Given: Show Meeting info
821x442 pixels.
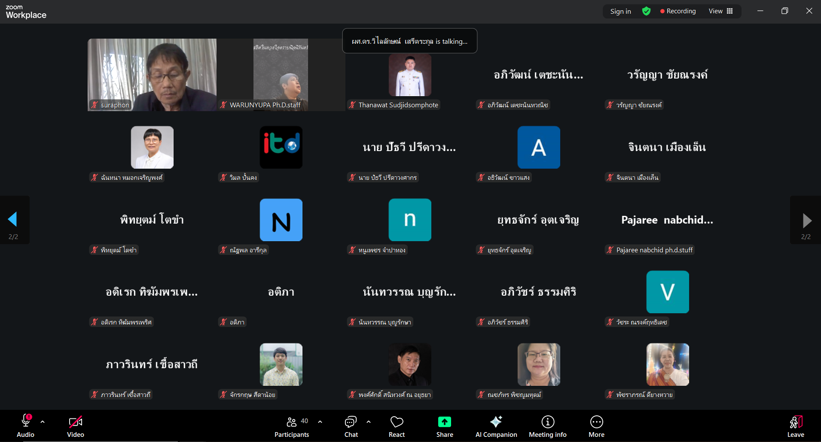Looking at the screenshot, I should coord(547,427).
